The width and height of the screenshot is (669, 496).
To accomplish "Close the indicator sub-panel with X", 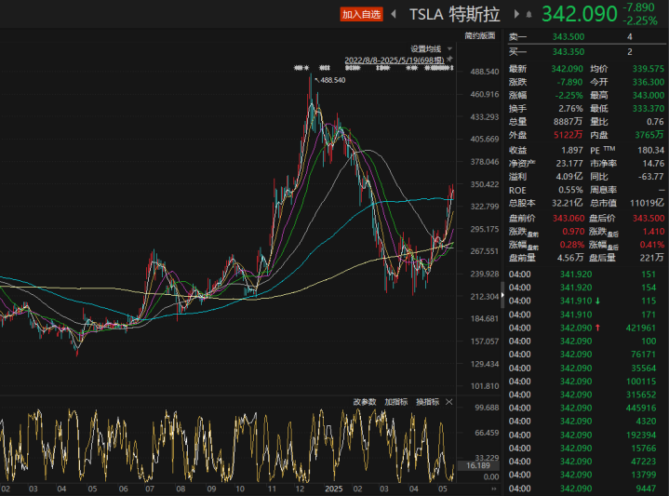I will (x=448, y=402).
